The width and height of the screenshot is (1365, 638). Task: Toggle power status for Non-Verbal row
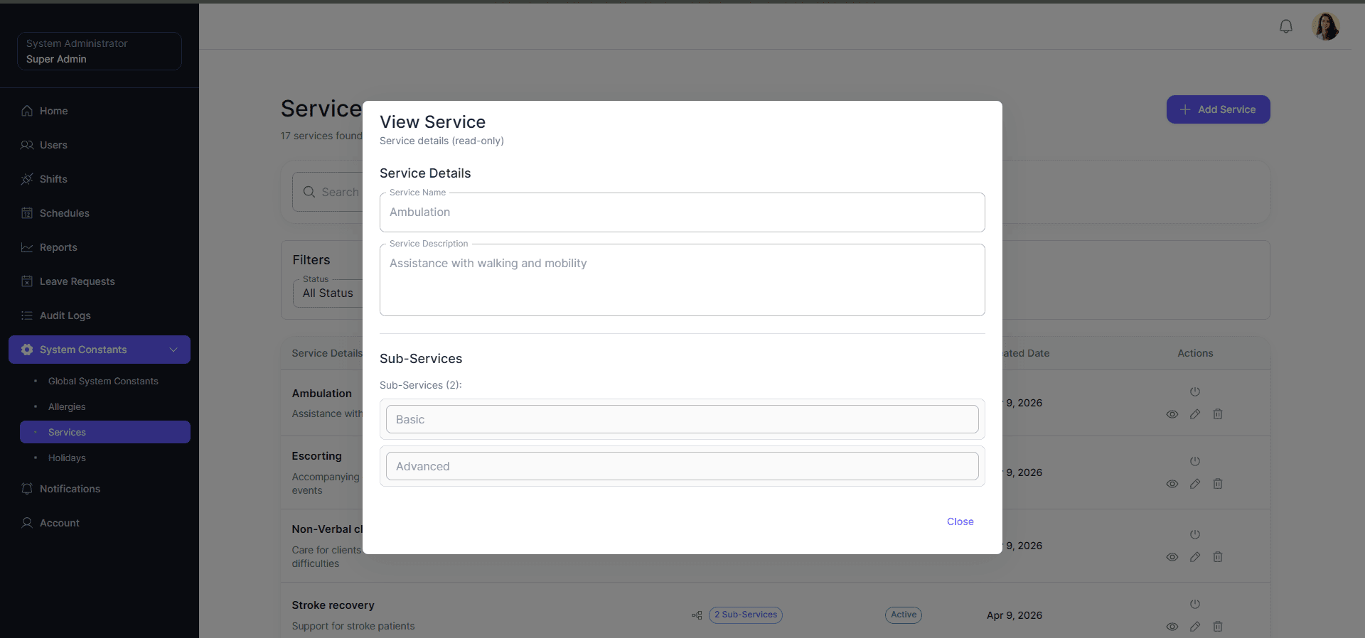pos(1195,534)
